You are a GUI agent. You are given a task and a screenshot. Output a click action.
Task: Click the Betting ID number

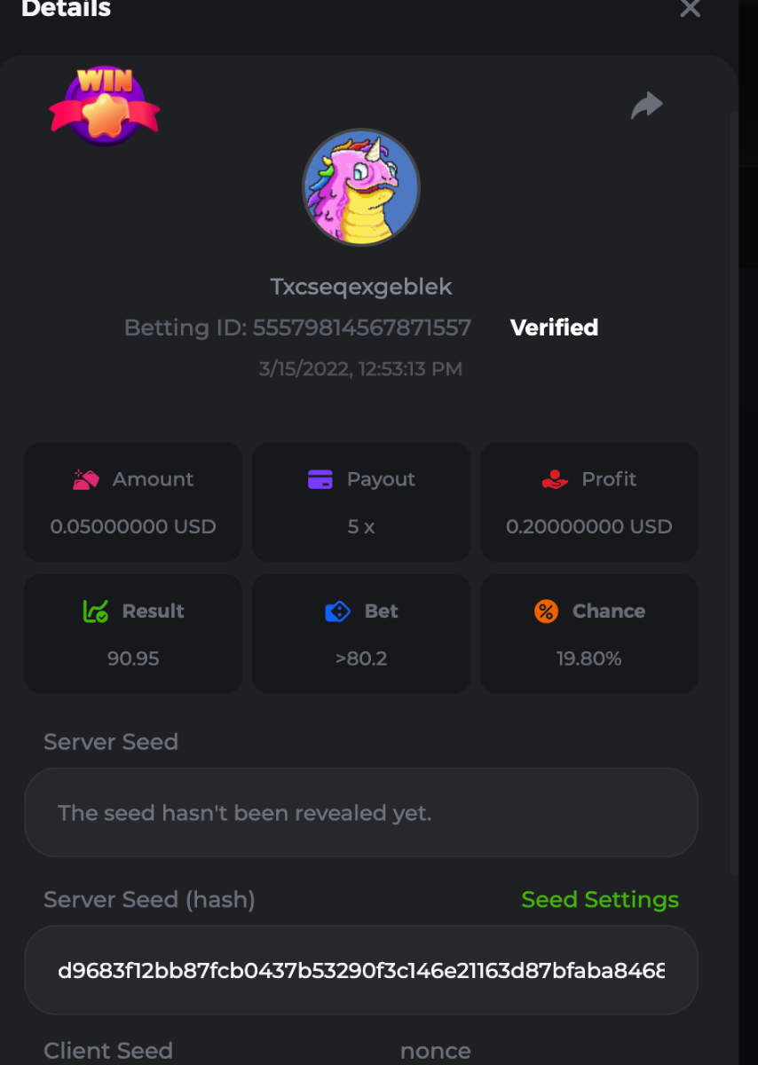point(361,327)
